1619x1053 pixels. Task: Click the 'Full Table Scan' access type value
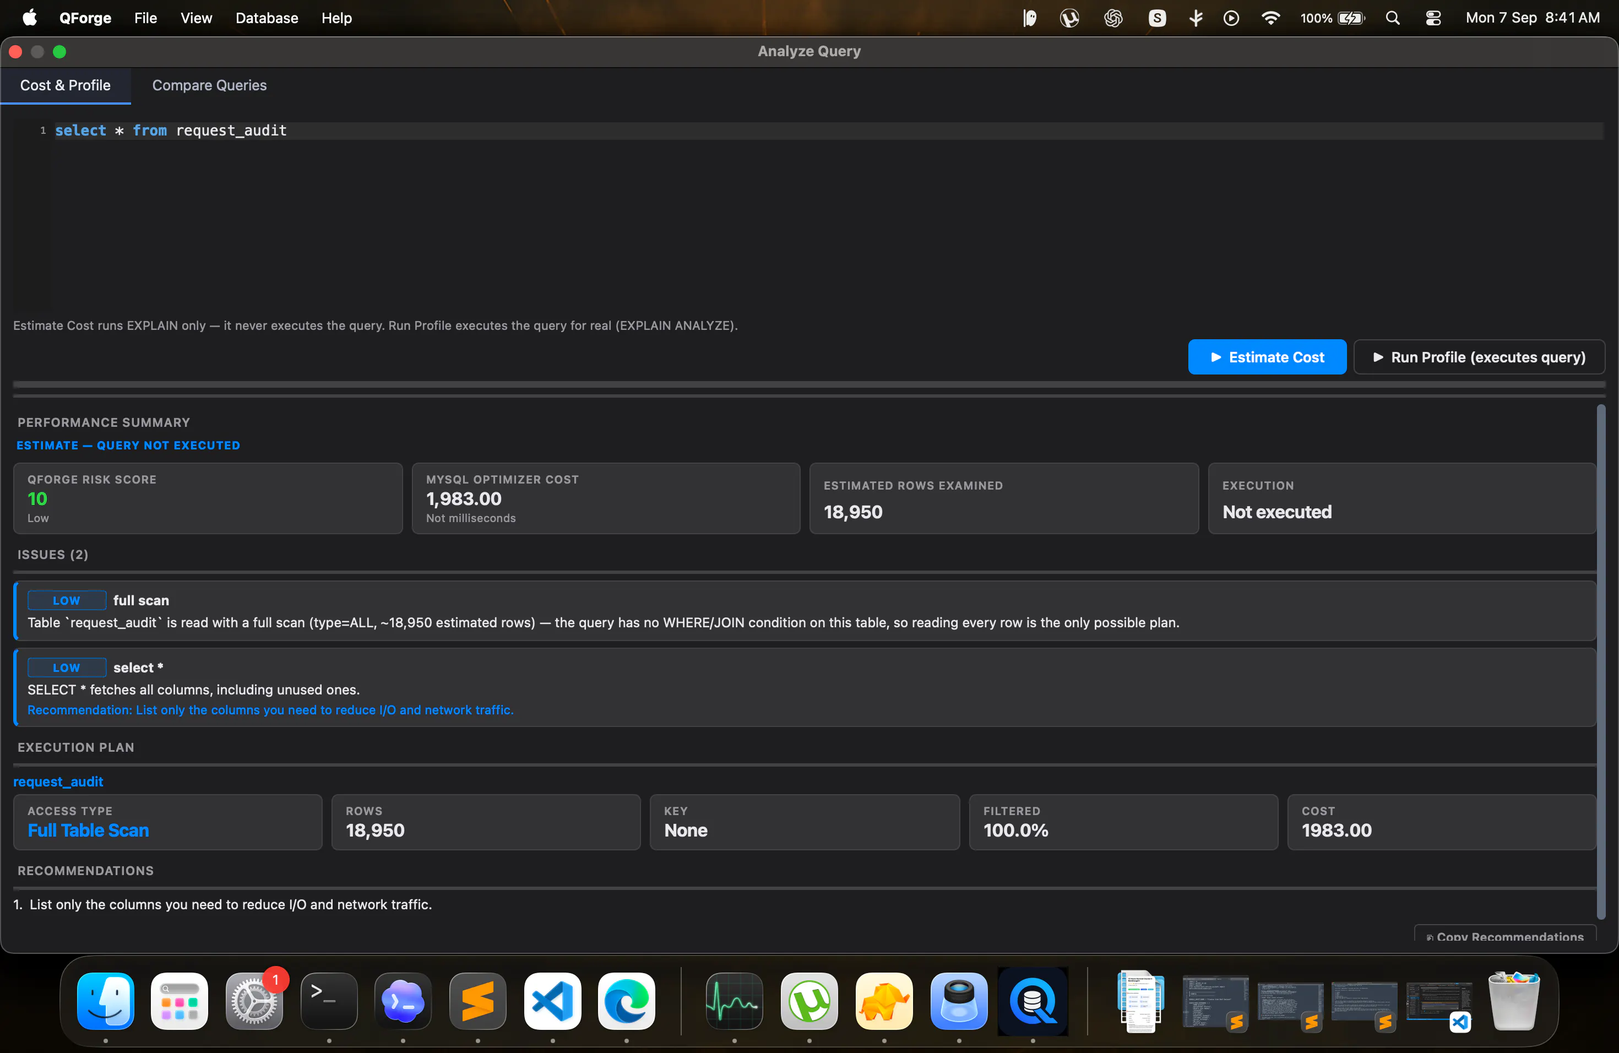[89, 830]
